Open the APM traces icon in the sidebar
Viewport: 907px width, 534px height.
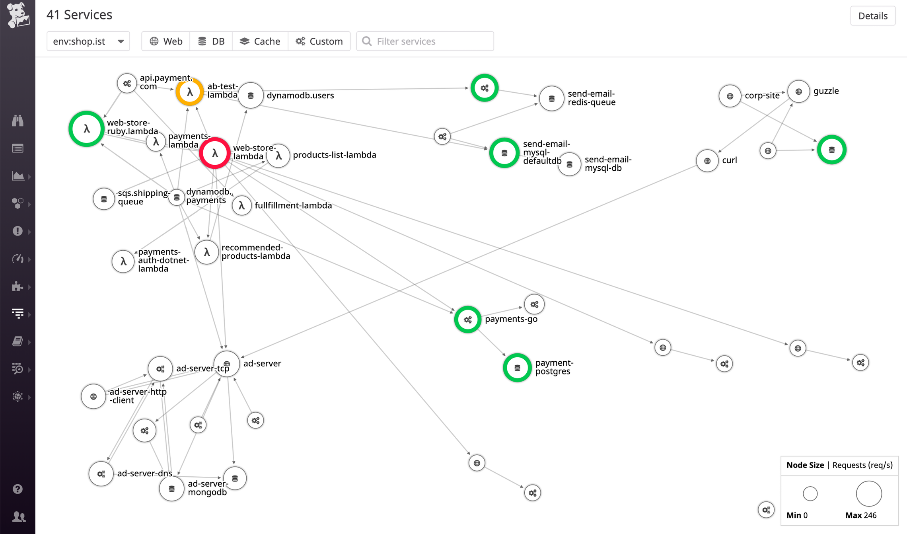(18, 314)
